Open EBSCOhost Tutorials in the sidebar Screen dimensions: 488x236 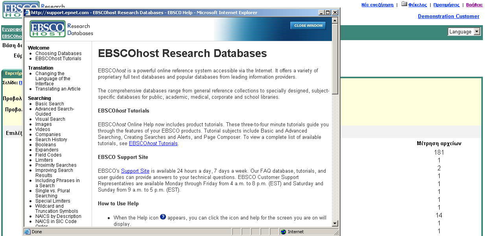pos(58,59)
